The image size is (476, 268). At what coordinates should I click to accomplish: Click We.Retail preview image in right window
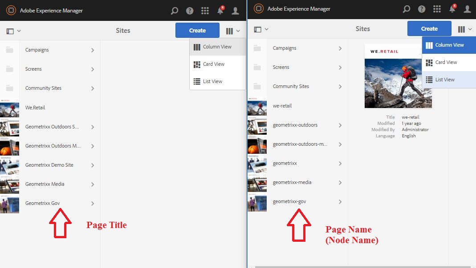(398, 76)
